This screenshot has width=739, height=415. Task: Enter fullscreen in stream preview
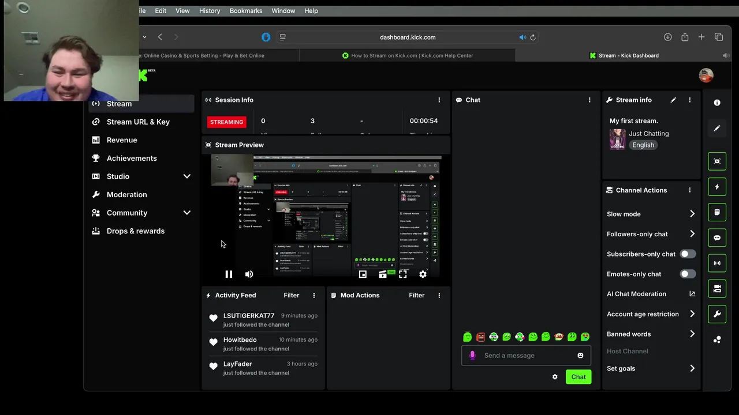click(402, 274)
